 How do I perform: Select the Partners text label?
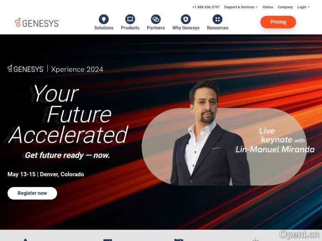(x=156, y=28)
